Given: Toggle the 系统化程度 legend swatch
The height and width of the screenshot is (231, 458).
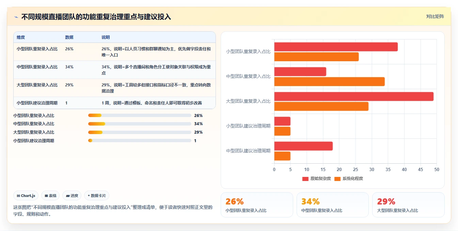Looking at the screenshot, I should click(x=337, y=179).
